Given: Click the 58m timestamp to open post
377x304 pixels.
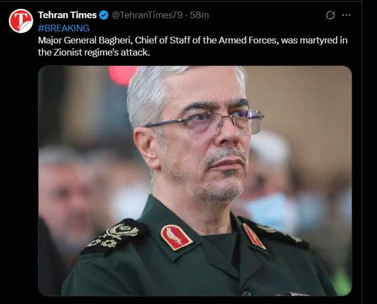Looking at the screenshot, I should click(200, 15).
